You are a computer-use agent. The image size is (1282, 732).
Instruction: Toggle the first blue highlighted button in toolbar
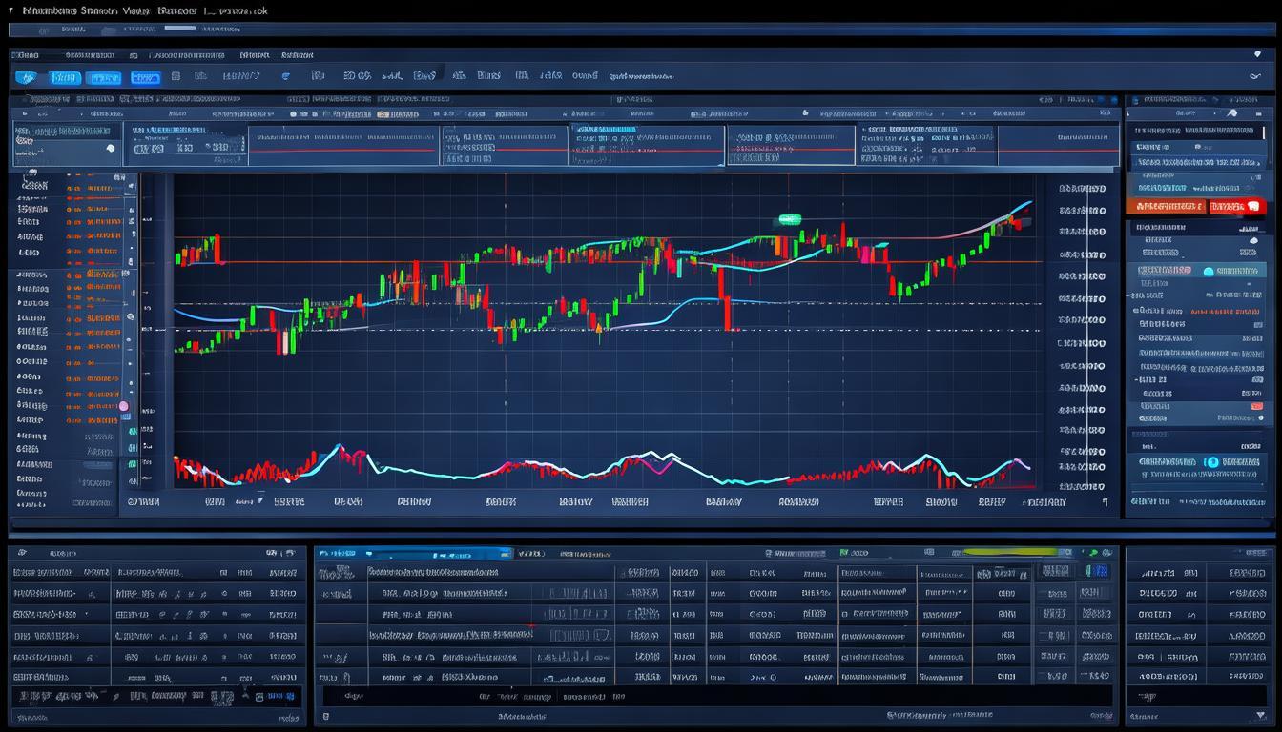click(x=64, y=77)
